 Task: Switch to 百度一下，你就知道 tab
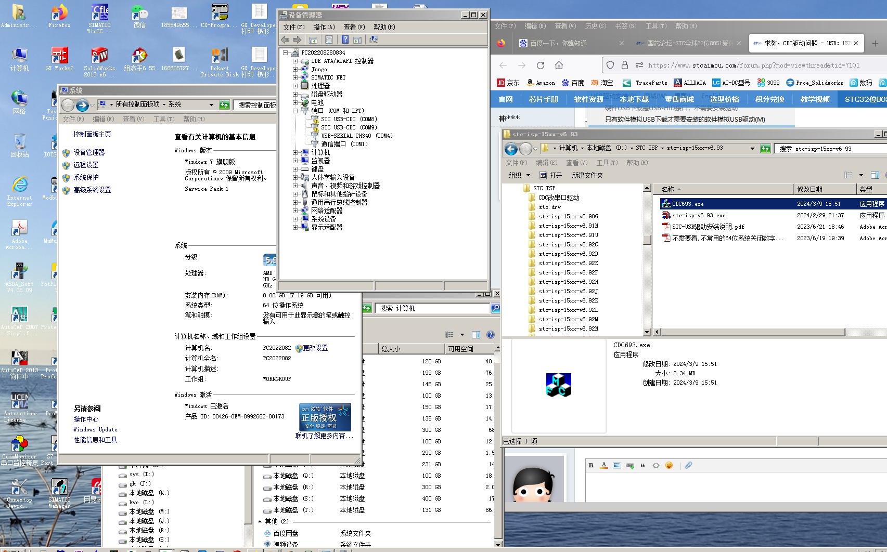pos(571,43)
